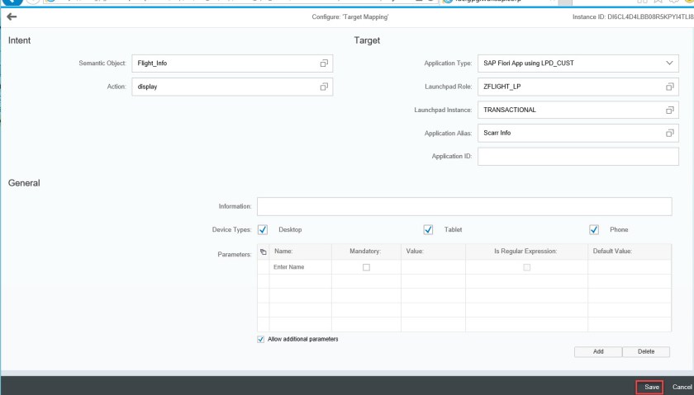This screenshot has height=395, width=694.
Task: Open value help for Semantic Object field
Action: click(324, 63)
